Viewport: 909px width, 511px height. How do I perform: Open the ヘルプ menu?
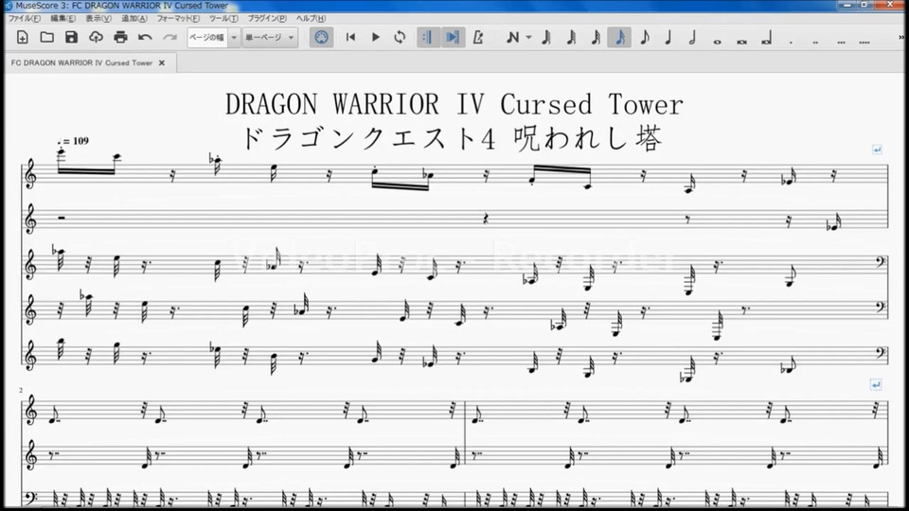(x=311, y=18)
